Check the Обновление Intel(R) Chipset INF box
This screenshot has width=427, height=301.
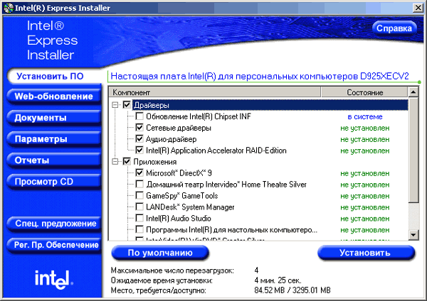coord(139,116)
